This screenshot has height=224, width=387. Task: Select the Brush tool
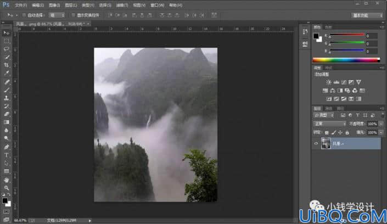tap(7, 90)
